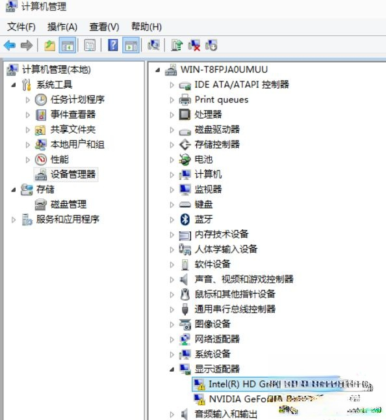
Task: Select the 共享文件夹 icon
Action: tap(41, 130)
